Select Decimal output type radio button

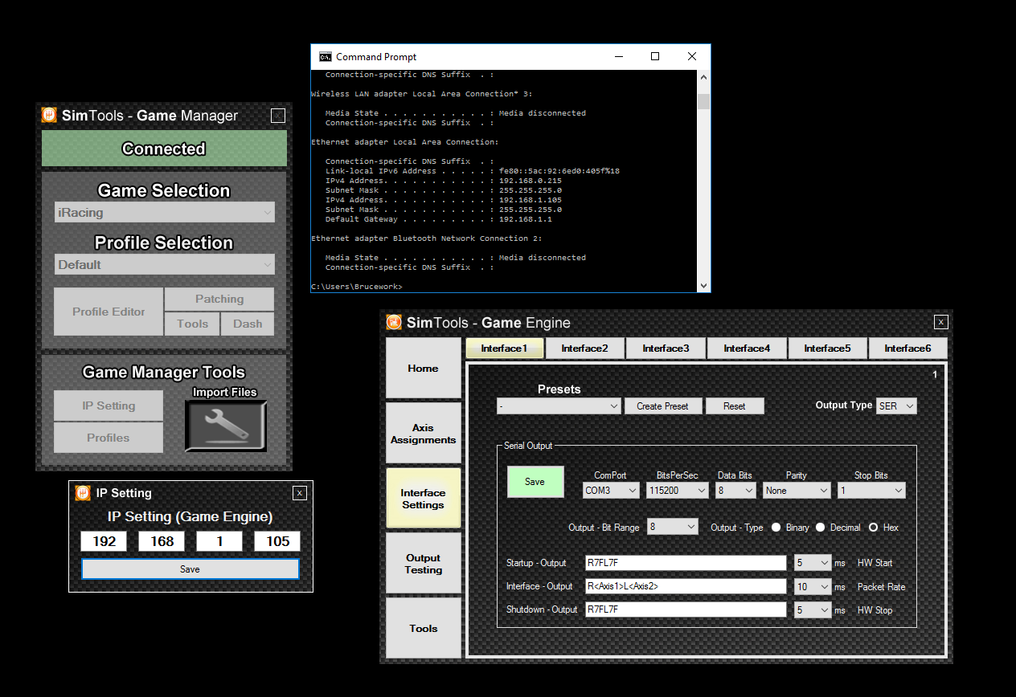[821, 528]
